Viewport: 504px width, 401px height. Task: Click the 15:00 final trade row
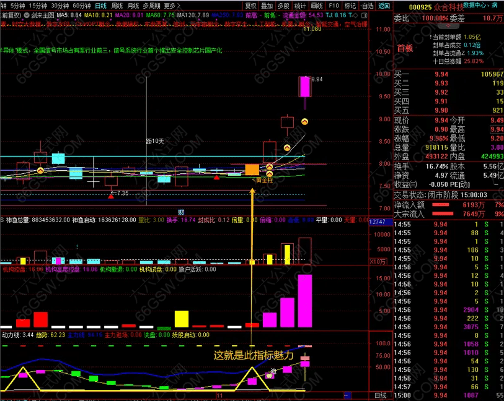click(449, 395)
